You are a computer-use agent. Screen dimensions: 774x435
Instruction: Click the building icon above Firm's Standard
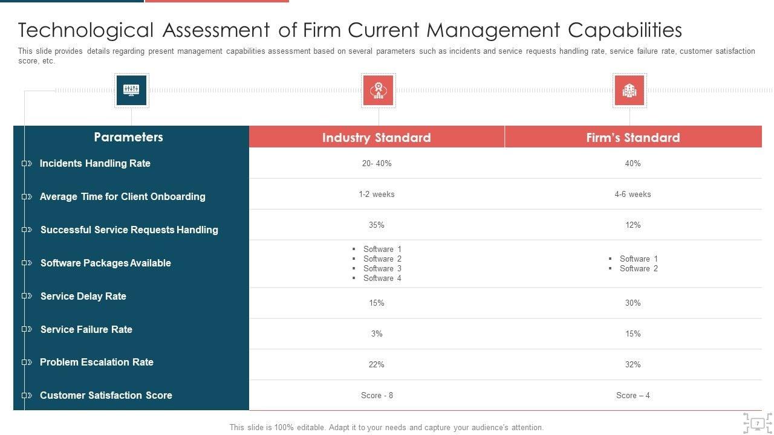(x=629, y=91)
